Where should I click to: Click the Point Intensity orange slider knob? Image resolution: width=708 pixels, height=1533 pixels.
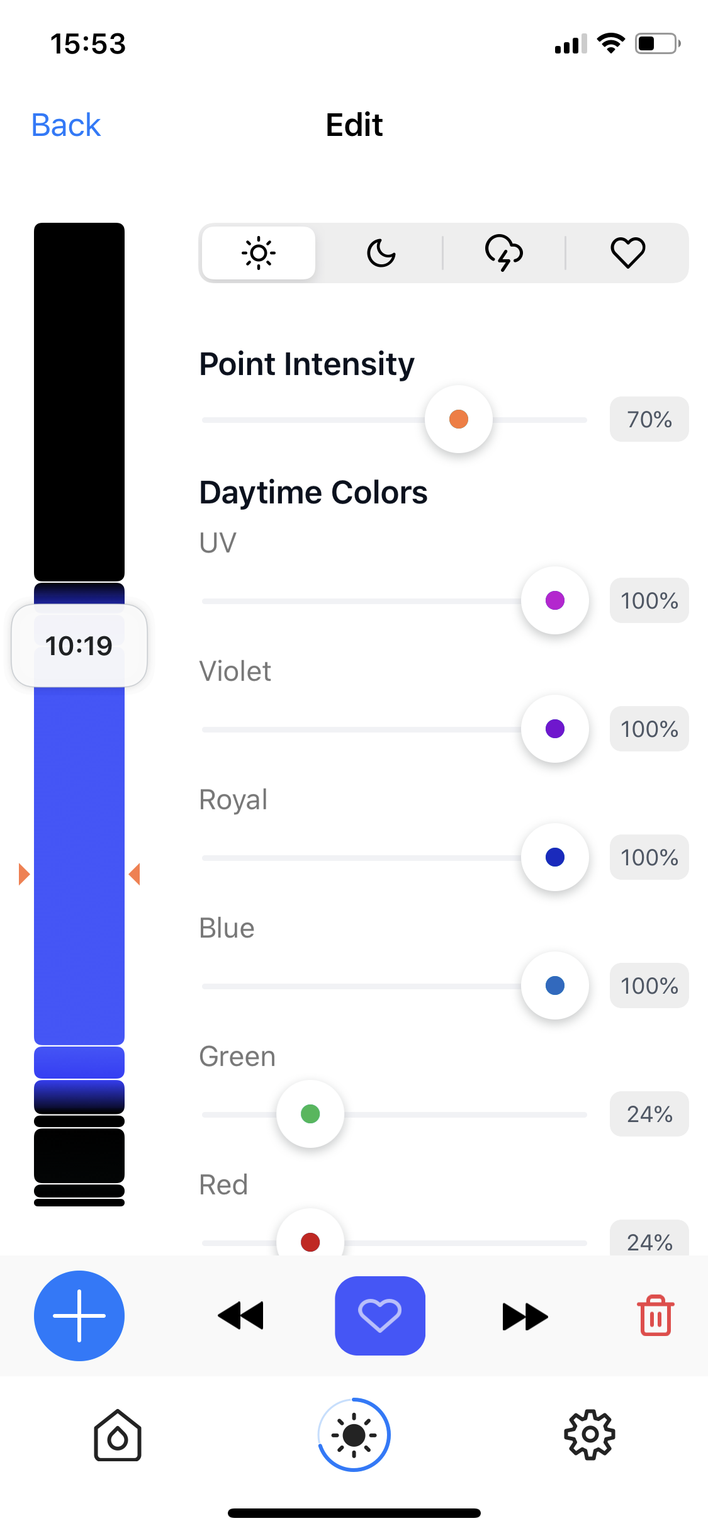click(x=459, y=419)
